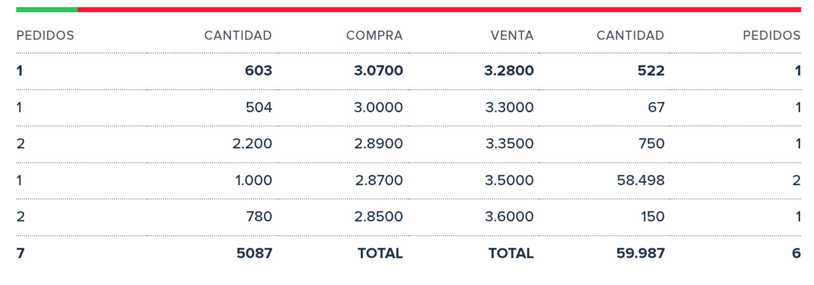Click the sell quantity 522

[650, 70]
